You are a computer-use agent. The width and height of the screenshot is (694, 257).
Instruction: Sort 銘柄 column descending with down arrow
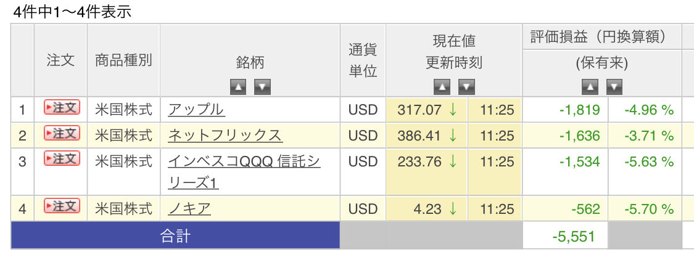[263, 87]
